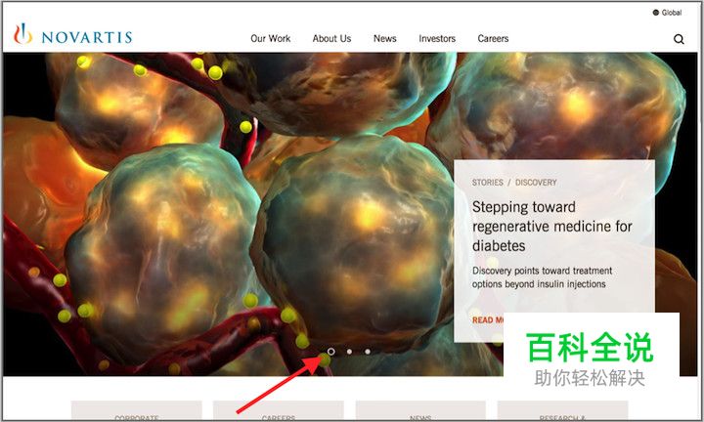
Task: Select the second carousel slide dot
Action: (x=349, y=352)
